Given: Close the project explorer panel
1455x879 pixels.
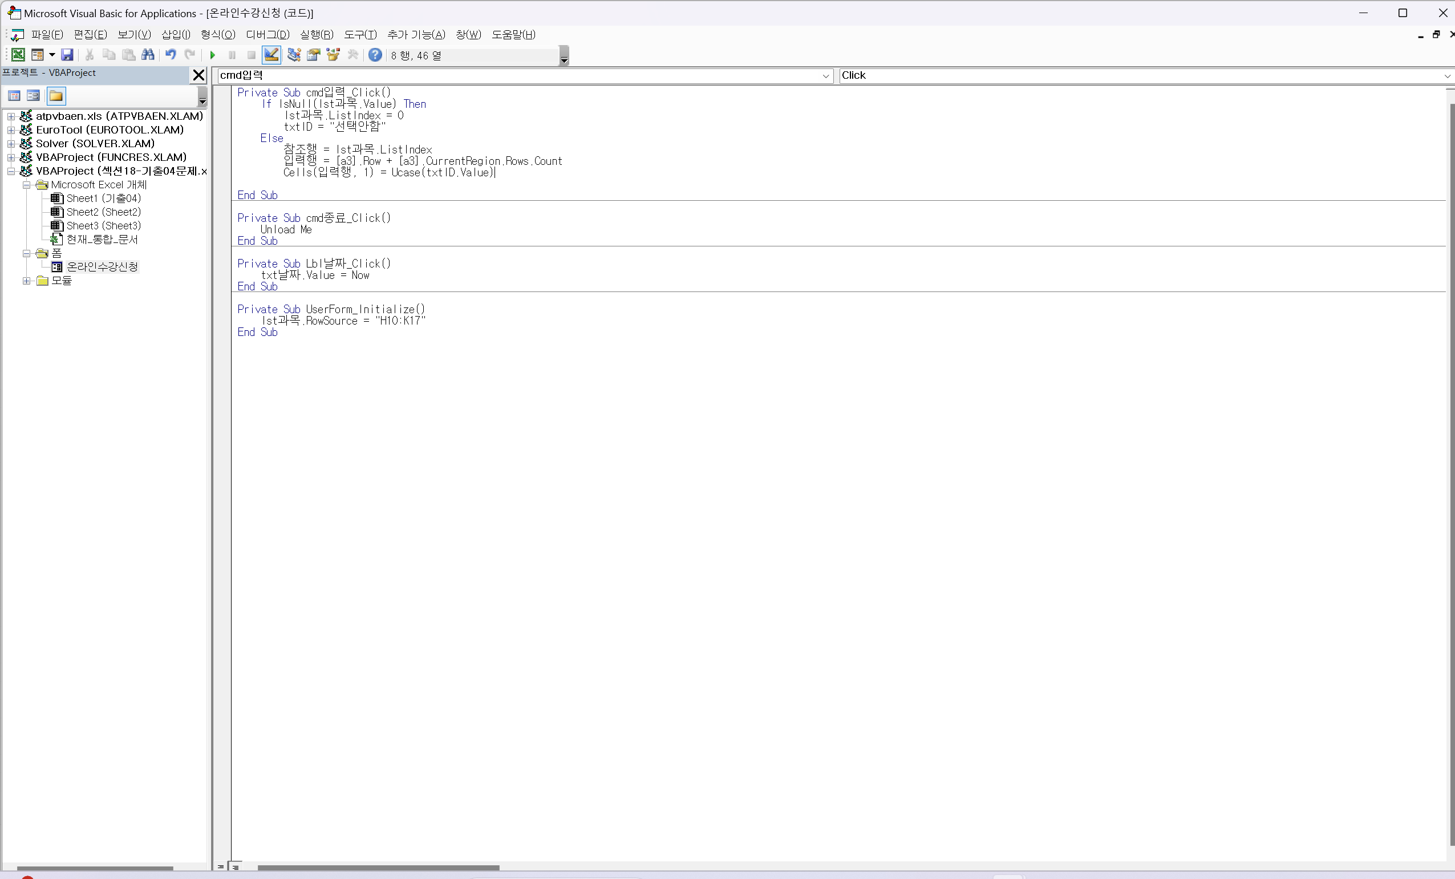Looking at the screenshot, I should coord(198,75).
